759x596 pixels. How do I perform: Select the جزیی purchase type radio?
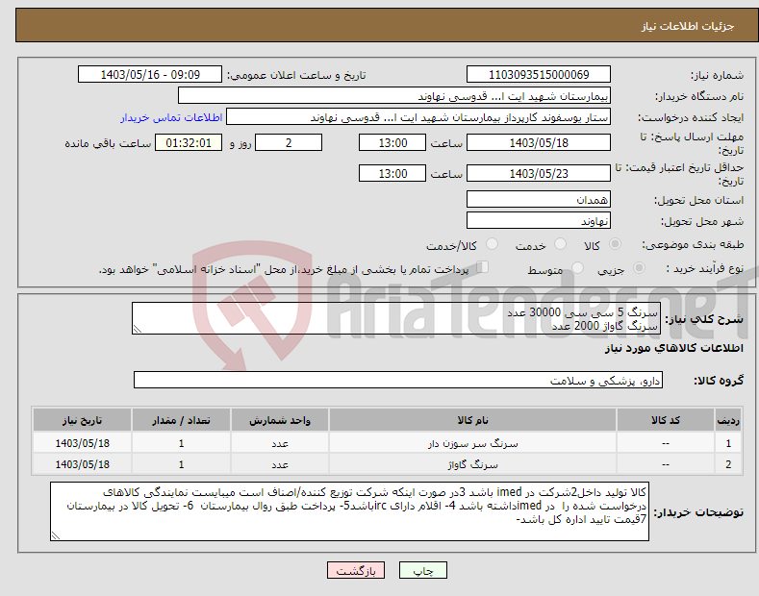click(x=639, y=267)
